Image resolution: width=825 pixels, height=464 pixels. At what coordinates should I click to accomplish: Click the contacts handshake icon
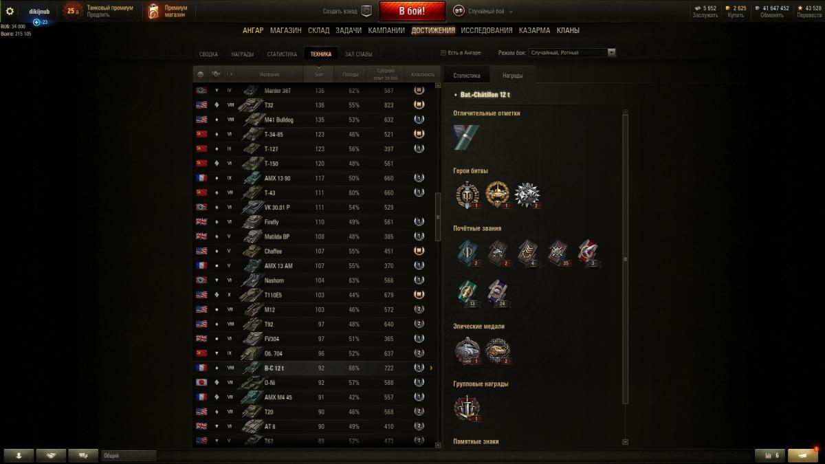coord(52,455)
